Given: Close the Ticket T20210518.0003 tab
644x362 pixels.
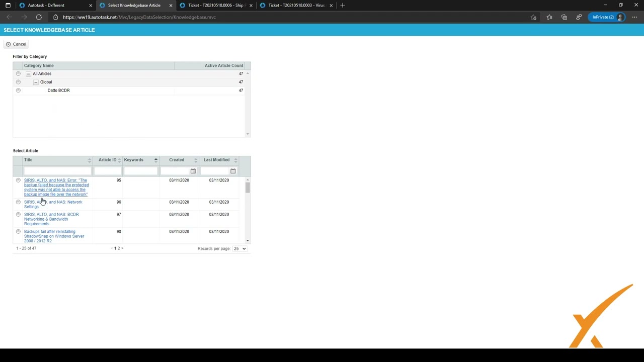Looking at the screenshot, I should (x=331, y=5).
